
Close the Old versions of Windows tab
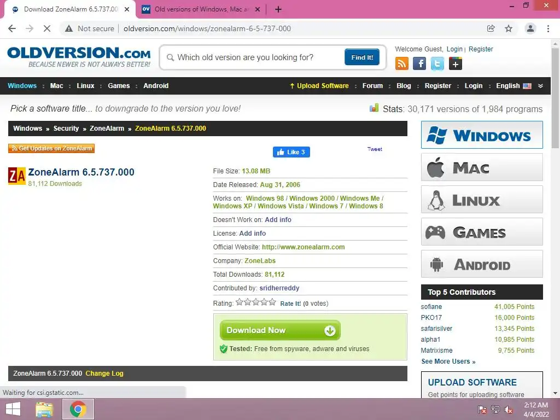[258, 9]
